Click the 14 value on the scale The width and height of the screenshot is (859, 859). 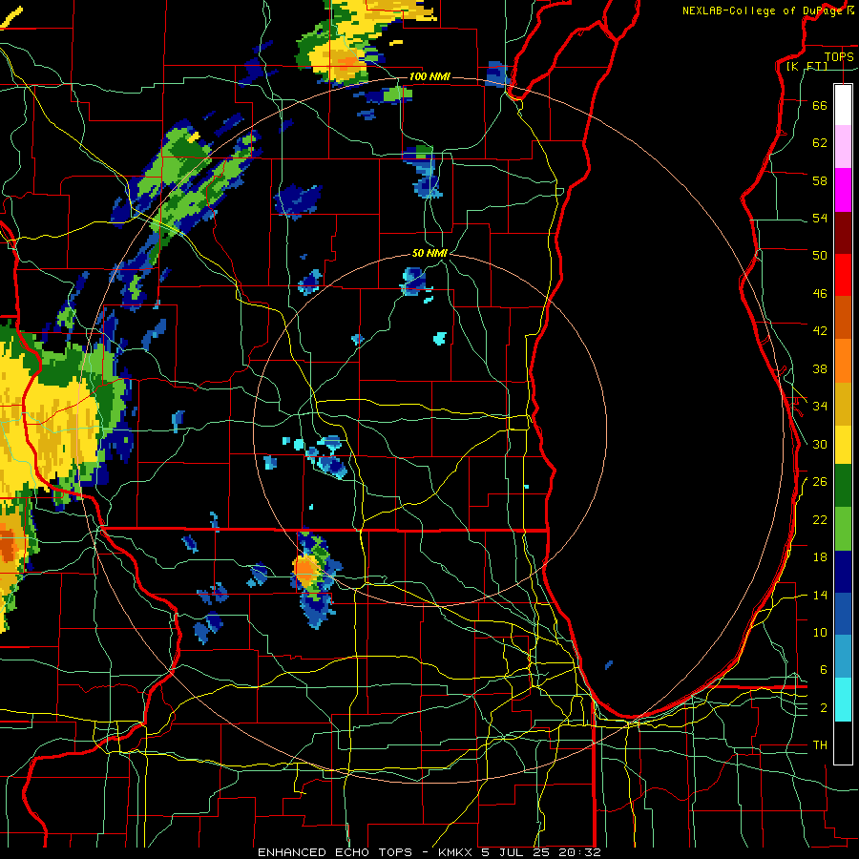click(820, 595)
